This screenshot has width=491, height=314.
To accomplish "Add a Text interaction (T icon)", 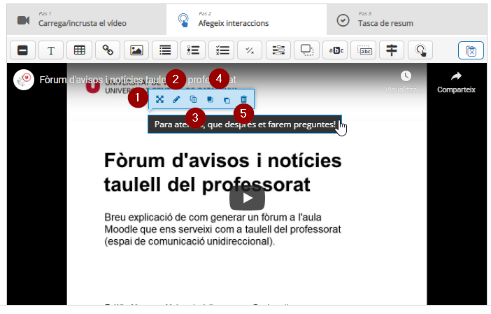I will click(x=51, y=50).
